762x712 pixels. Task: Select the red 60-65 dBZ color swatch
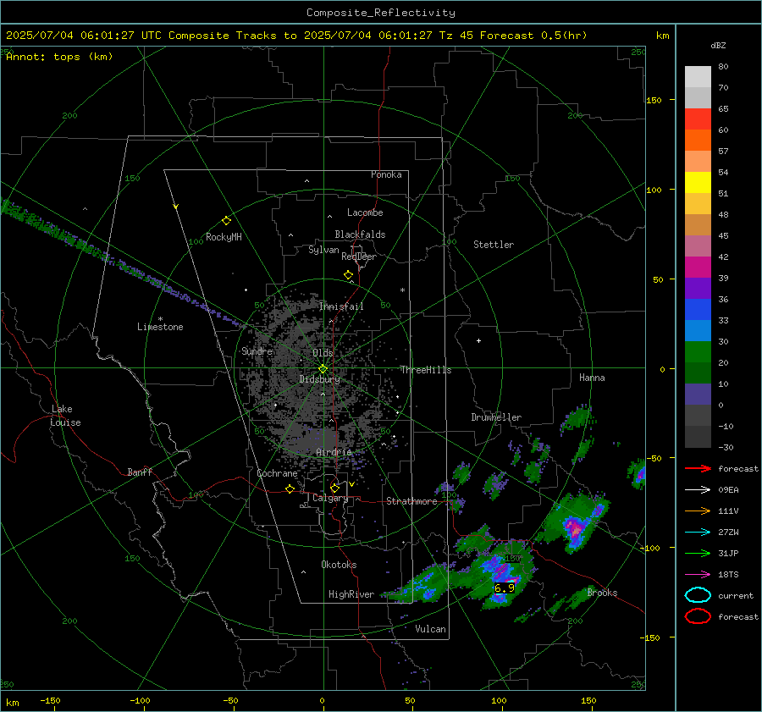coord(698,119)
